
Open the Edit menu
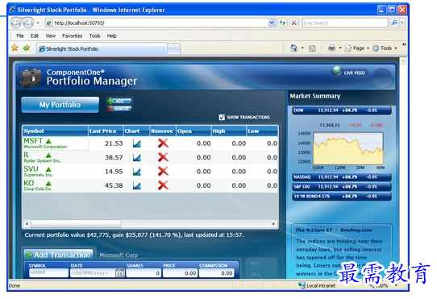[35, 36]
